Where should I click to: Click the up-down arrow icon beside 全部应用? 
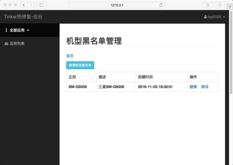coord(6,30)
